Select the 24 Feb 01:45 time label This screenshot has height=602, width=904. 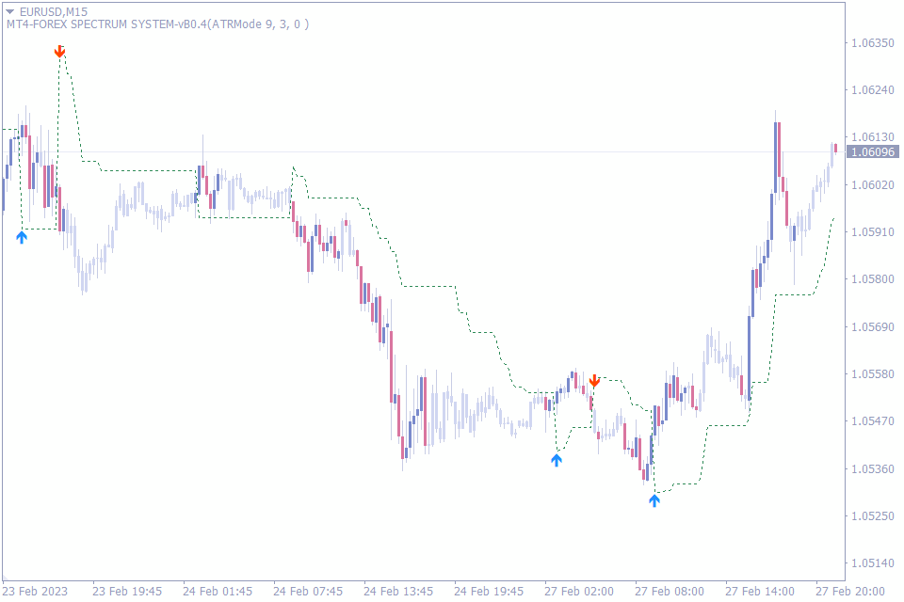click(218, 592)
